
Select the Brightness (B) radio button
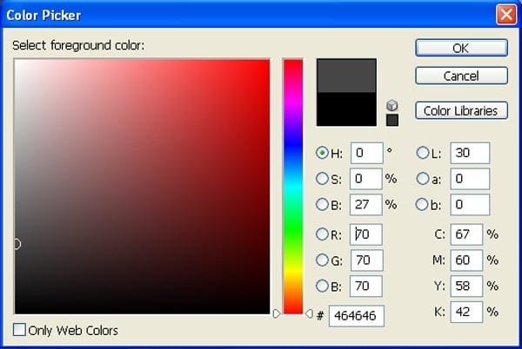pos(323,205)
